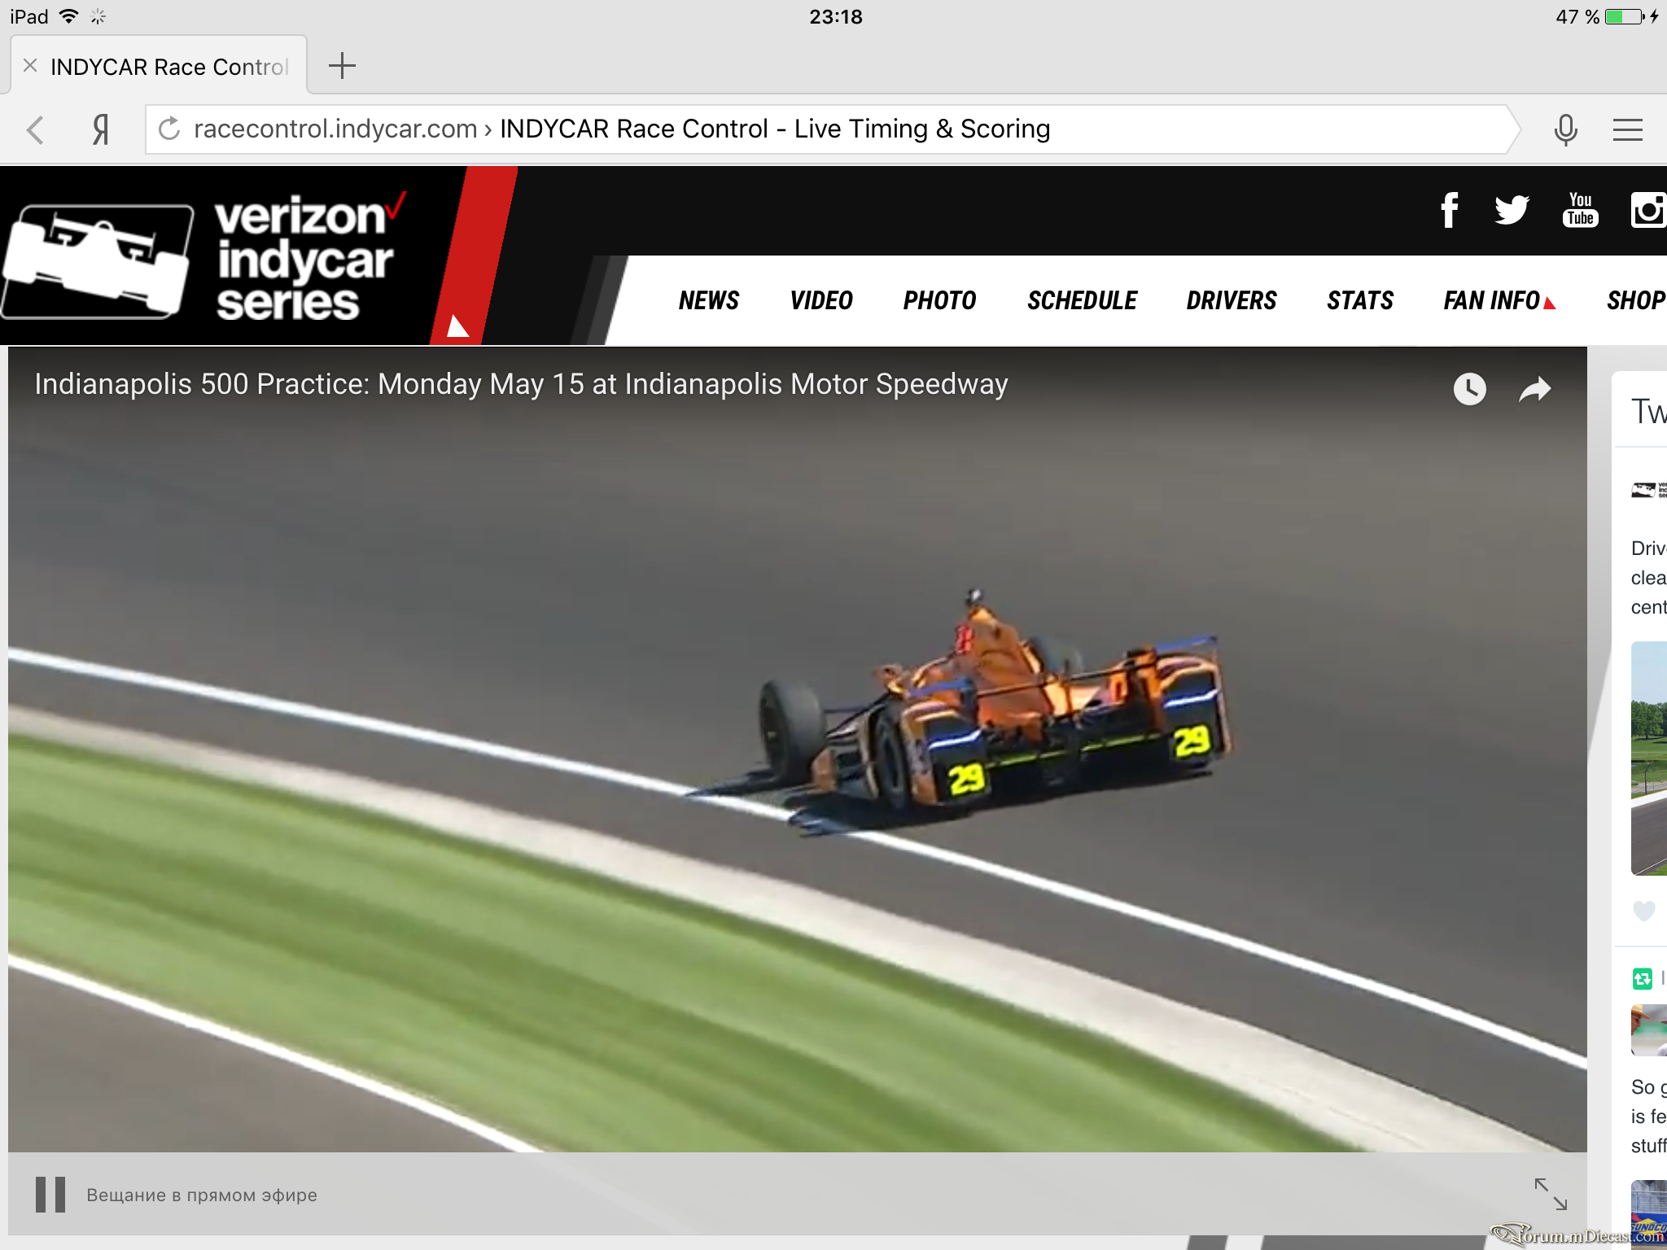
Task: Open the NEWS menu item
Action: click(708, 300)
